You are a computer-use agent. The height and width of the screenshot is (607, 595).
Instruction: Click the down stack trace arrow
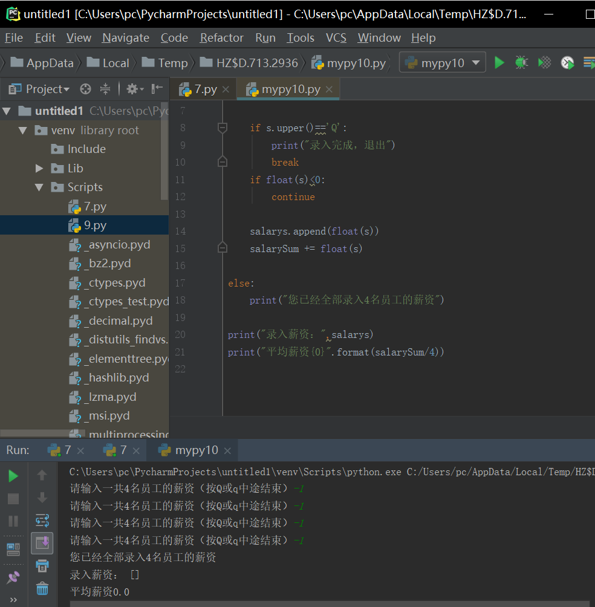[x=42, y=498]
